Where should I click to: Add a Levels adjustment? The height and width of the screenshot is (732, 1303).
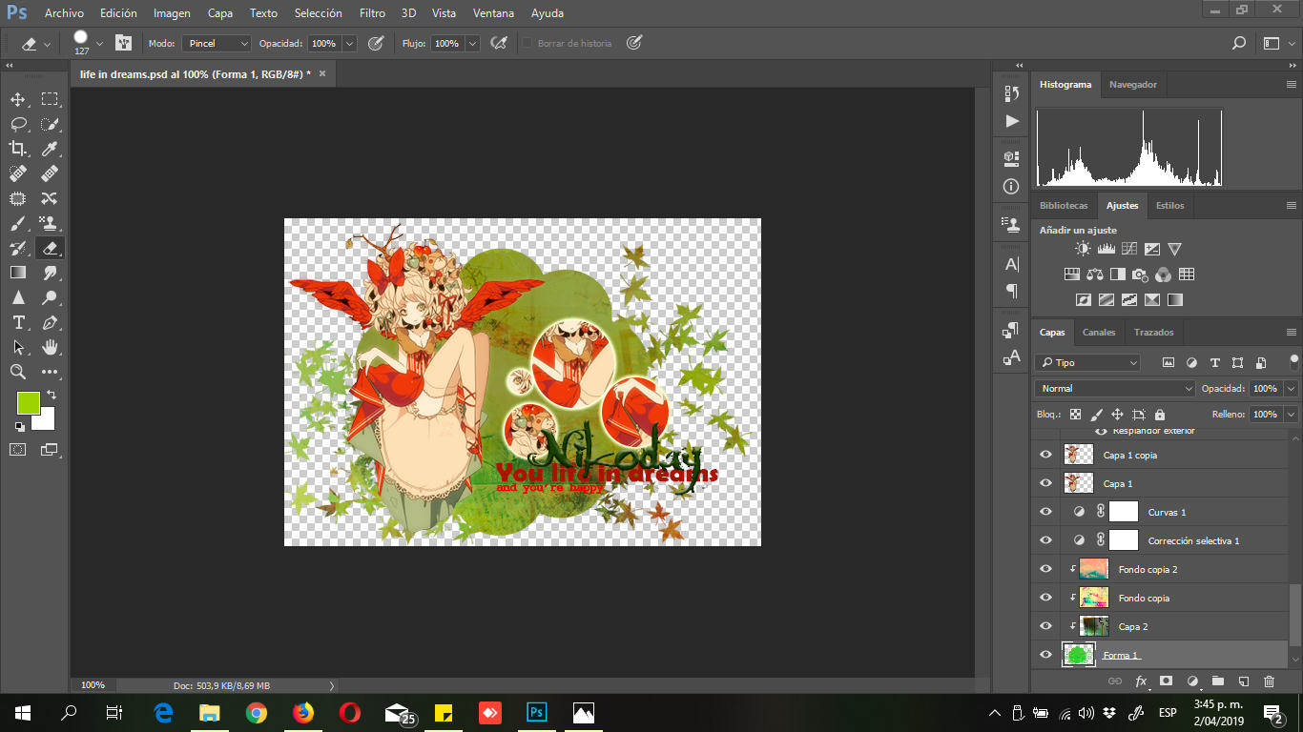point(1107,249)
